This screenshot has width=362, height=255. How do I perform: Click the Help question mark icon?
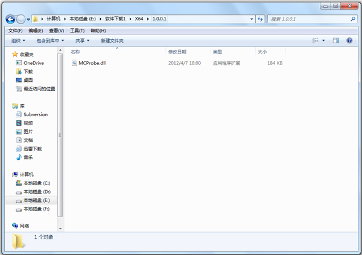coord(349,41)
